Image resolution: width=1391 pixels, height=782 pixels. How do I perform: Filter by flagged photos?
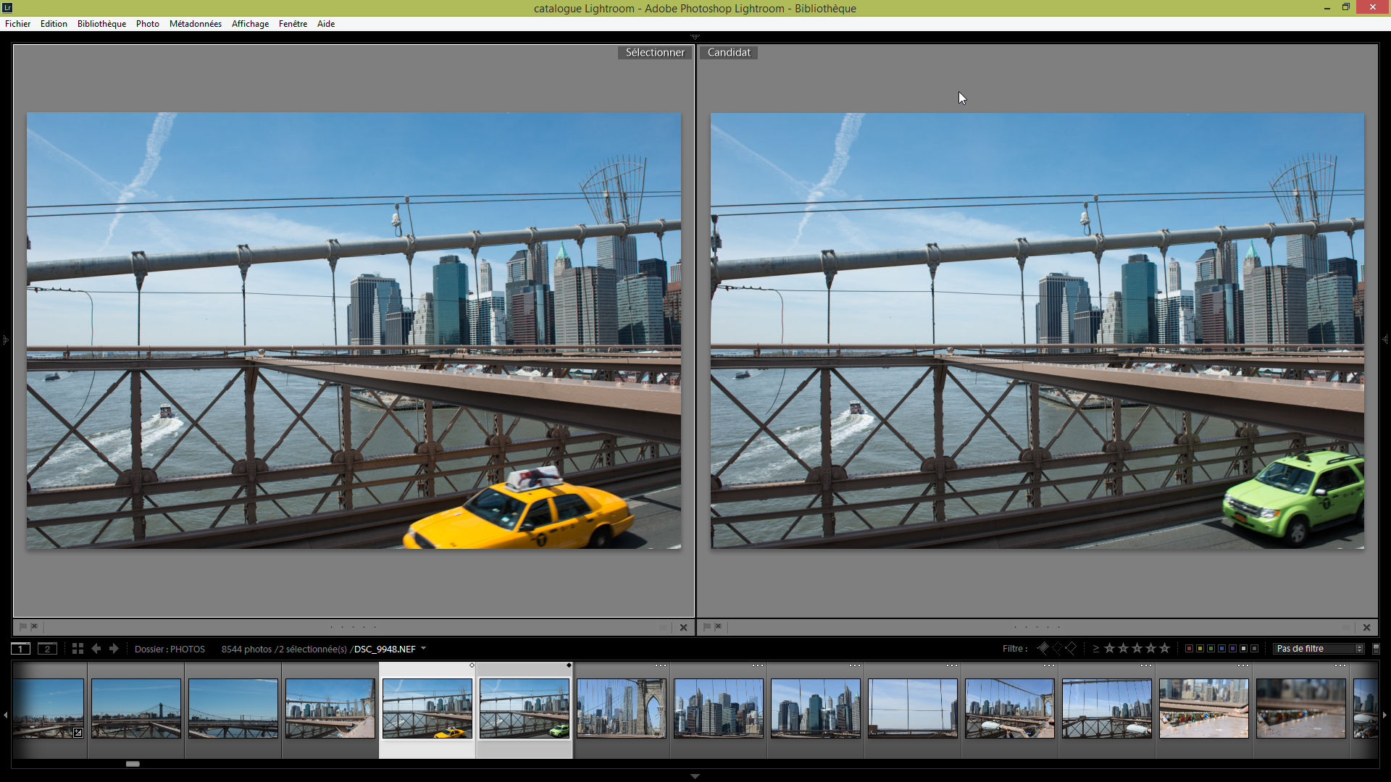[x=1043, y=648]
